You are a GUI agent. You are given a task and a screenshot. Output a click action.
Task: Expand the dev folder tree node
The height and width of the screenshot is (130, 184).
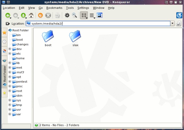pos(10,49)
